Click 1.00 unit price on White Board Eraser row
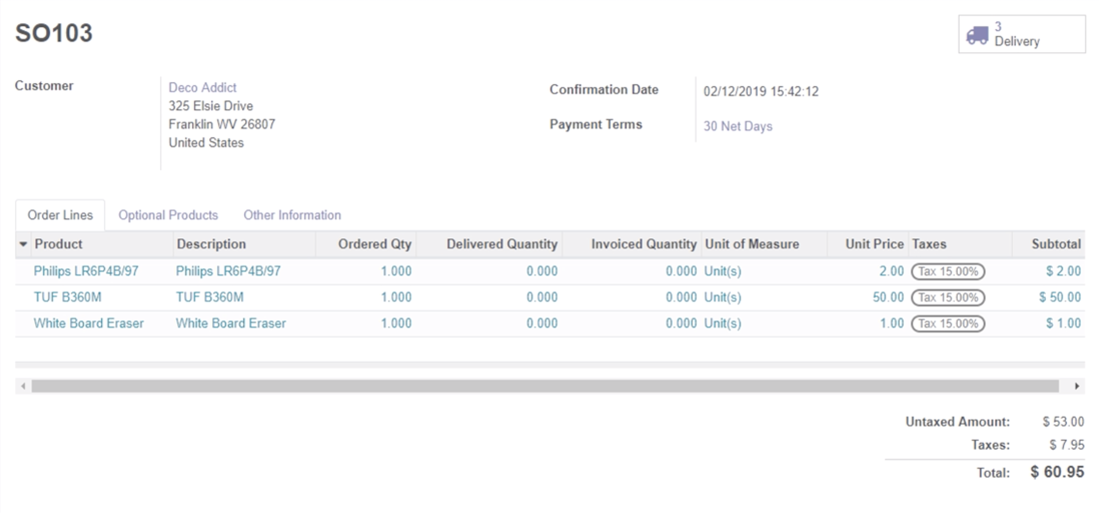This screenshot has height=513, width=1099. (x=892, y=323)
